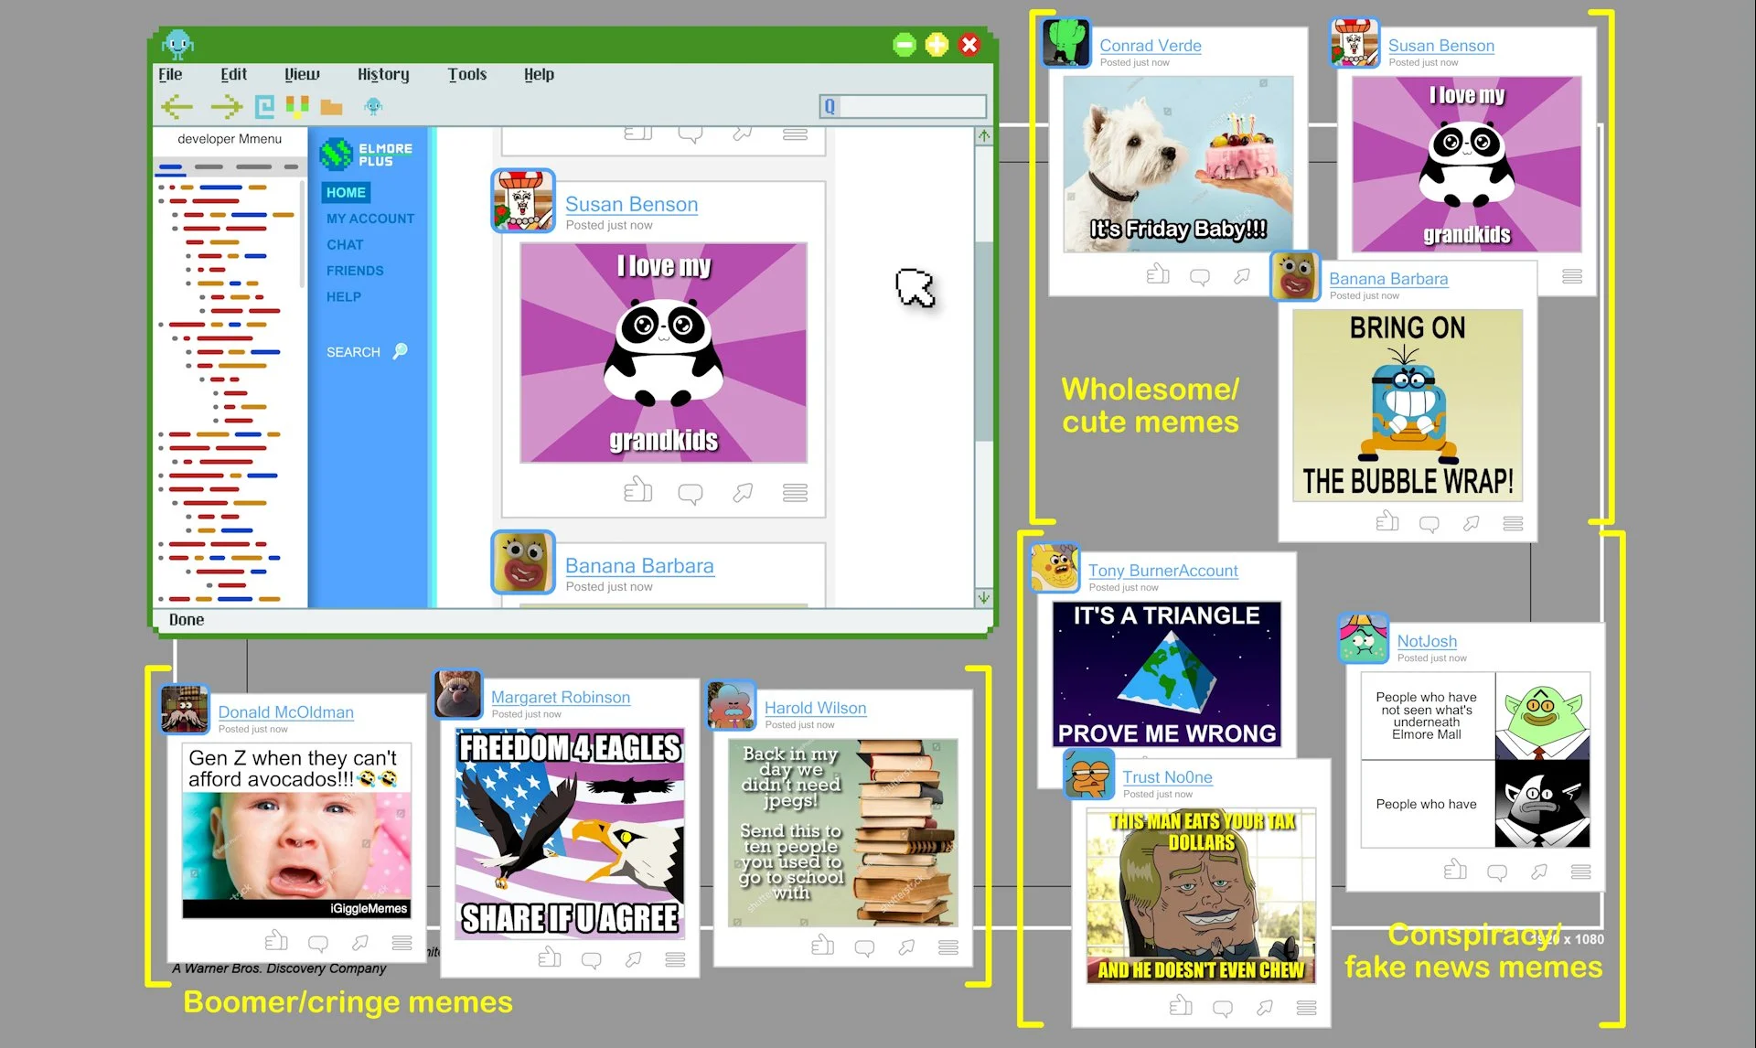The height and width of the screenshot is (1048, 1756).
Task: Like Donald McOldman's Gen Z post
Action: pos(276,940)
